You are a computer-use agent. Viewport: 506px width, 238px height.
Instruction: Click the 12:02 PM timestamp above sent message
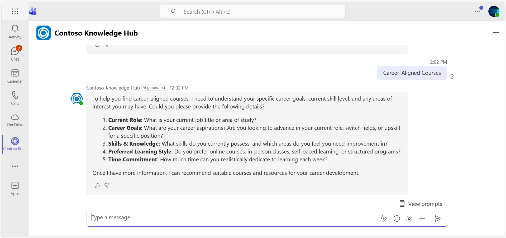point(437,62)
